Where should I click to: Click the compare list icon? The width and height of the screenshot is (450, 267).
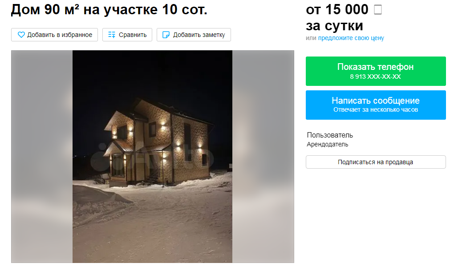coord(112,35)
